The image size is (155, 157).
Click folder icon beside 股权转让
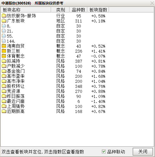(4, 86)
